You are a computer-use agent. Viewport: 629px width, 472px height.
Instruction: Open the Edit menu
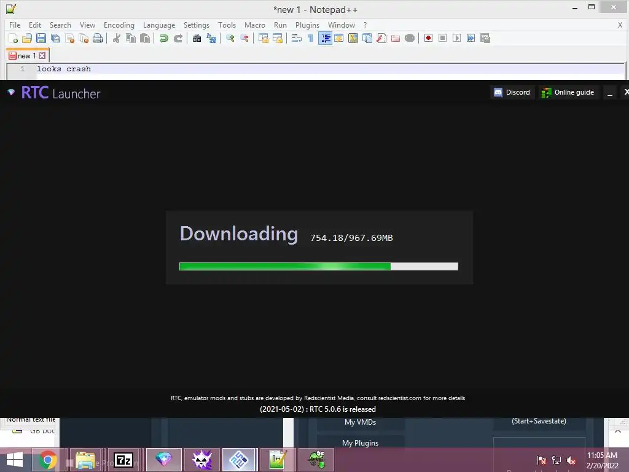click(x=35, y=25)
